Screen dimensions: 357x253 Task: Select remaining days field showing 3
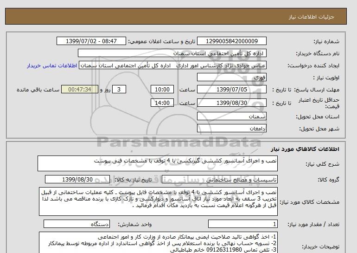119,89
